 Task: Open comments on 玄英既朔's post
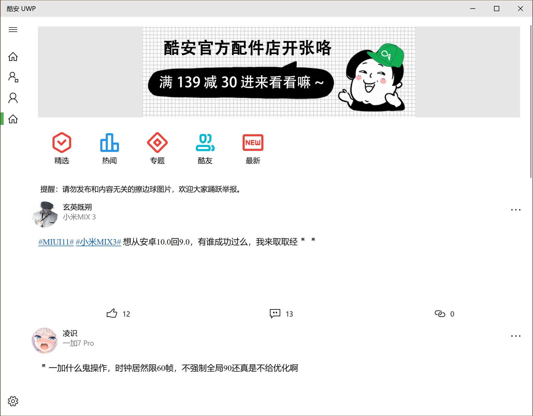coord(275,313)
